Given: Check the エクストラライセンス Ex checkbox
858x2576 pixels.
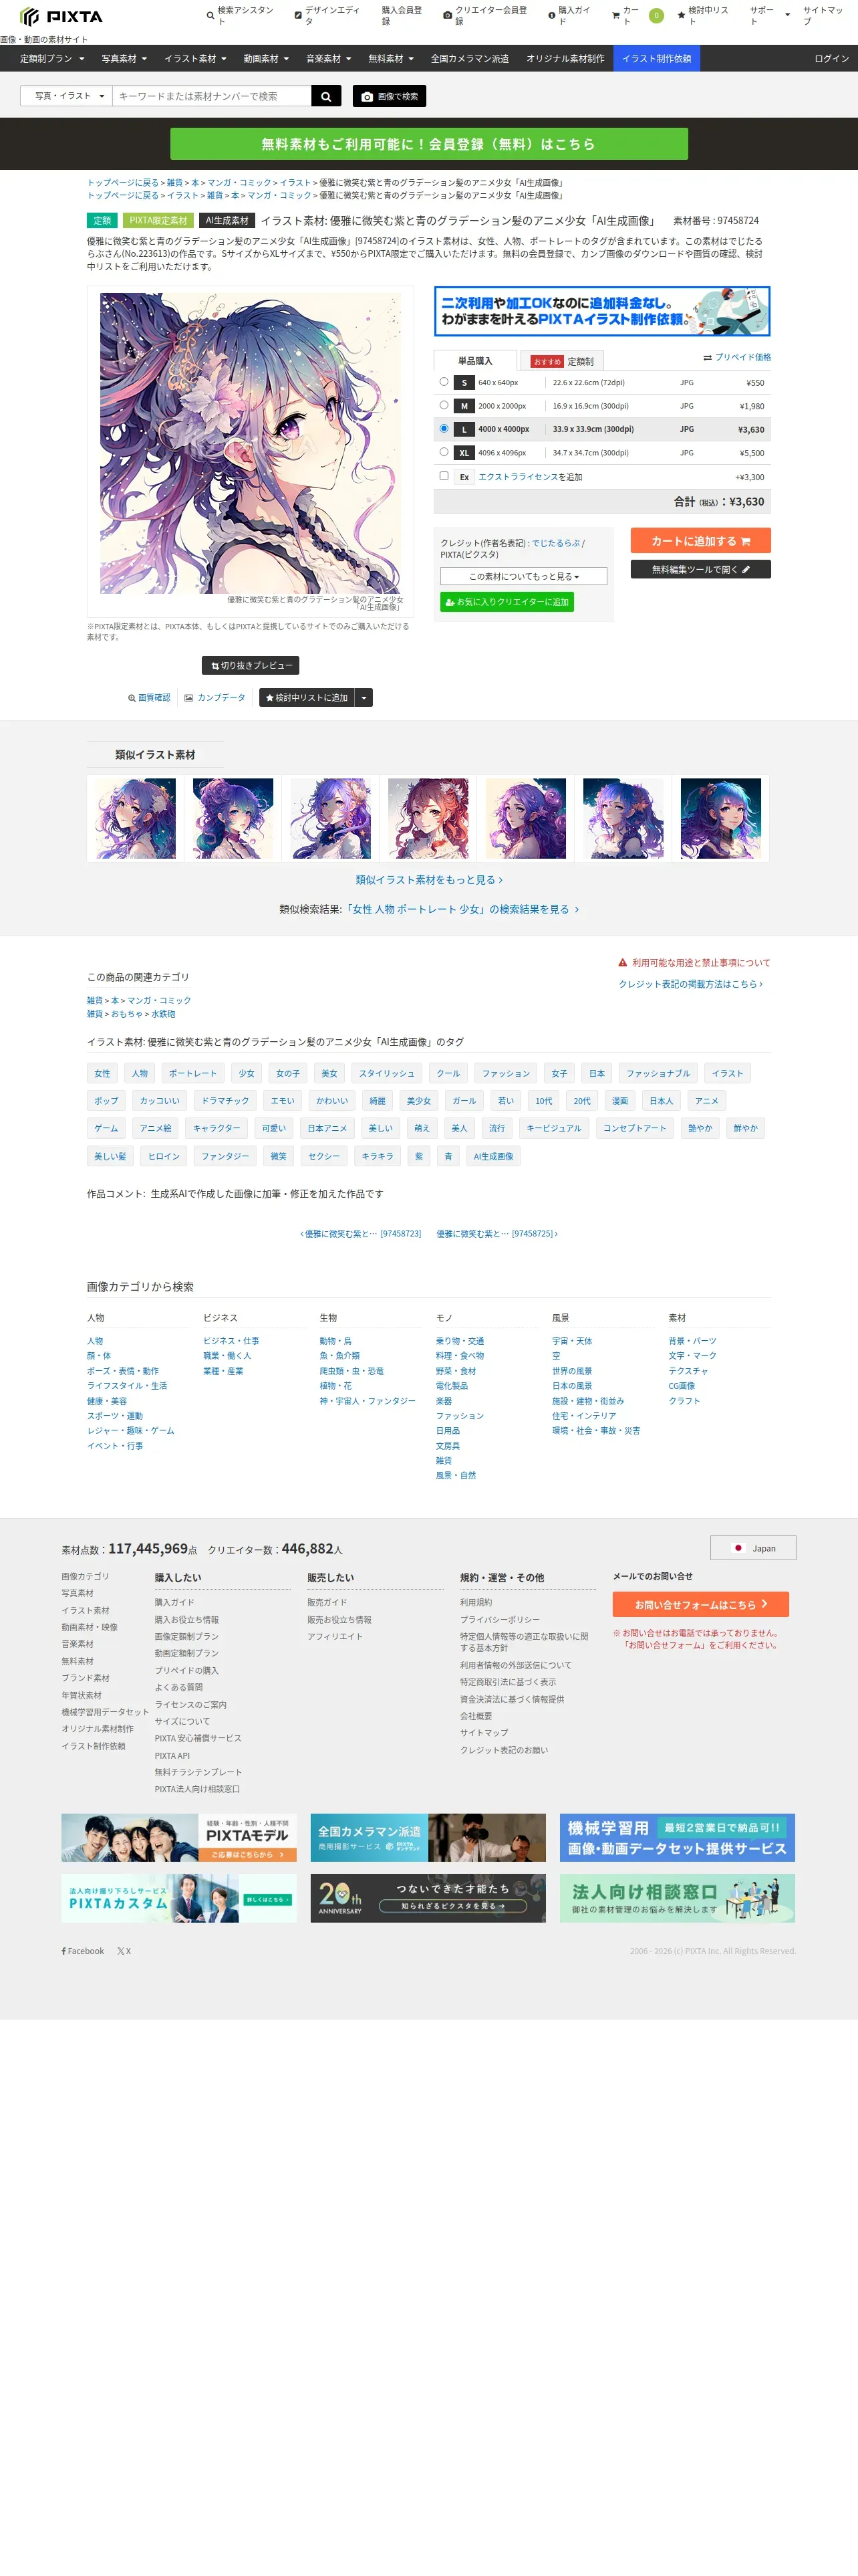Looking at the screenshot, I should coord(444,476).
